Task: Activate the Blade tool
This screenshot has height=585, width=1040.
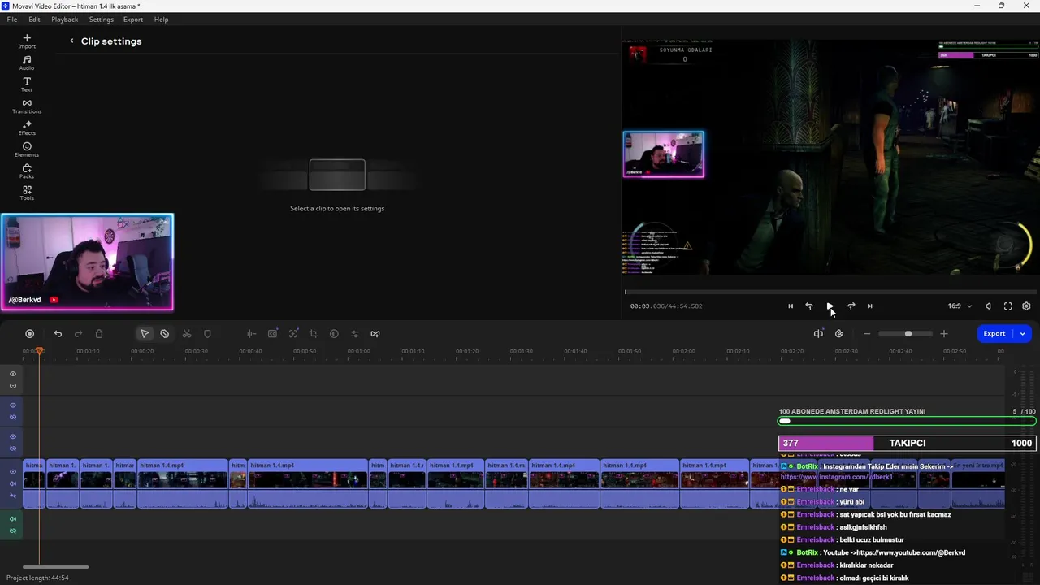Action: coord(165,334)
